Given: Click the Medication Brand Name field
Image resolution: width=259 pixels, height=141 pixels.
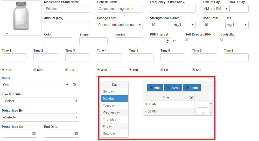Looking at the screenshot, I should tap(67, 9).
